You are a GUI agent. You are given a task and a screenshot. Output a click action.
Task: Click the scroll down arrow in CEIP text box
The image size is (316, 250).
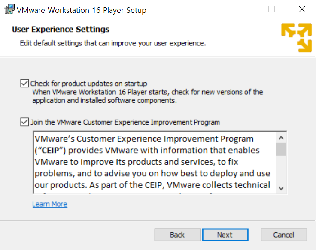281,188
